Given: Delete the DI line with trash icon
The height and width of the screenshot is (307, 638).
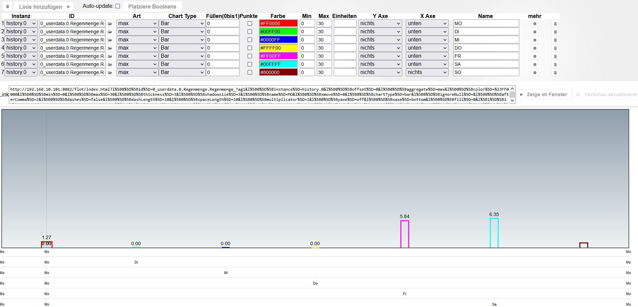Looking at the screenshot, I should click(x=555, y=32).
